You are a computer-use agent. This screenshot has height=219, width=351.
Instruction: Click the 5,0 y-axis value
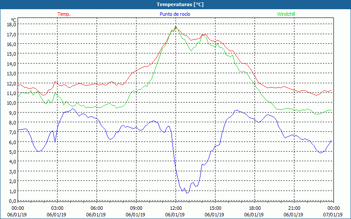pyautogui.click(x=12, y=152)
